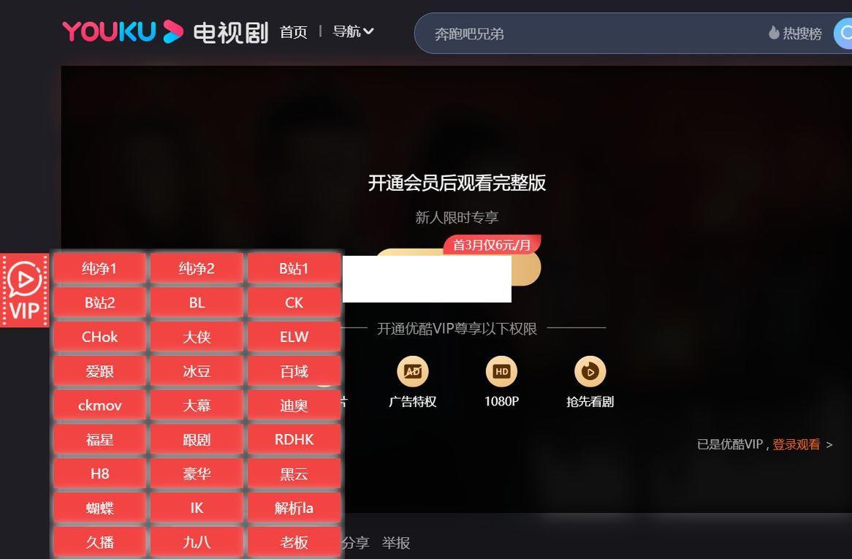Open the 热搜榜 flame icon
Screen dimensions: 852x559
point(774,33)
